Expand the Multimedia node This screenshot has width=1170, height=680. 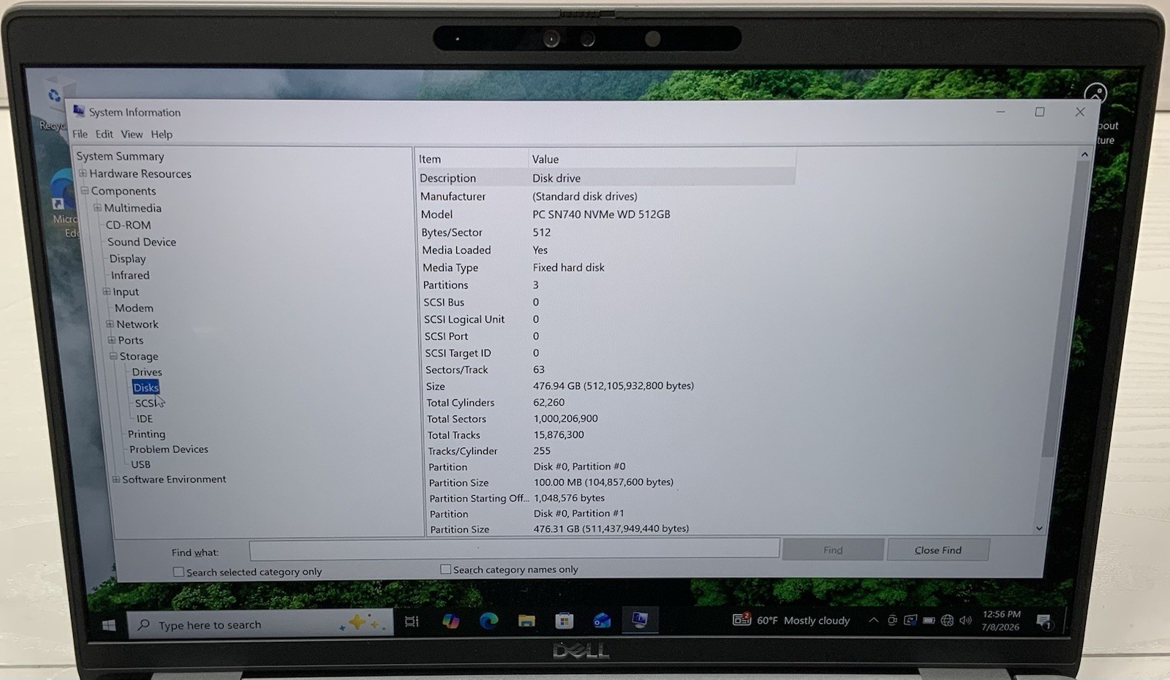97,208
